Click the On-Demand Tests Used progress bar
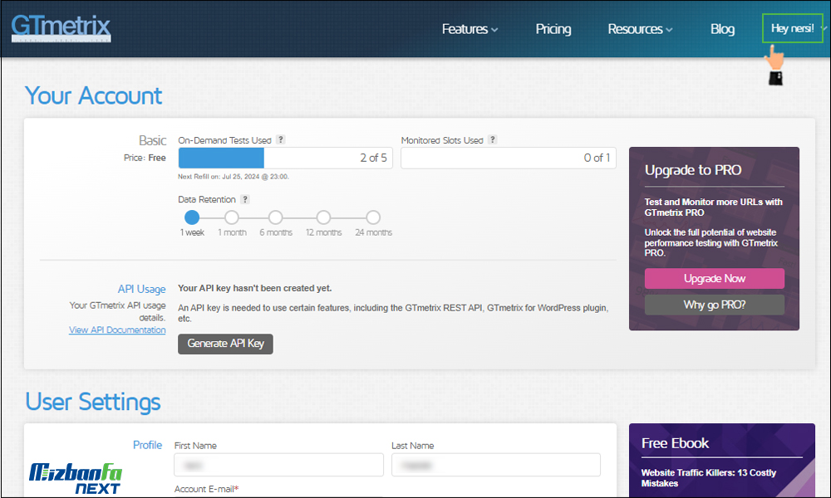The image size is (831, 498). pos(285,158)
